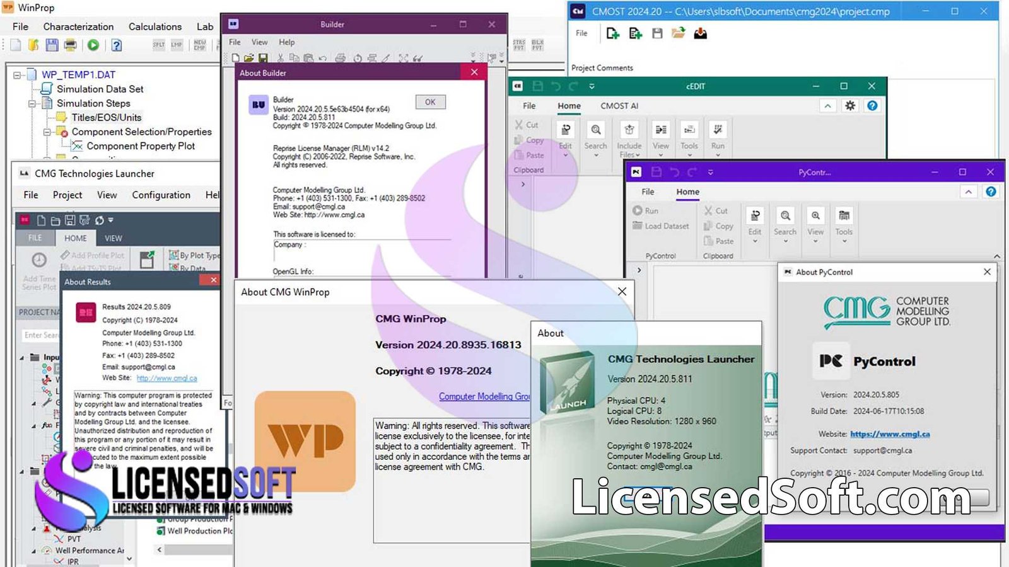Open the Edit dropdown in cEDIT ribbon
This screenshot has width=1009, height=567.
(x=566, y=139)
